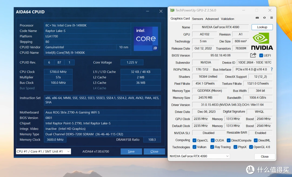Screen dimensions: 292x177
Task: Toggle the Vulkan checkbox
Action: point(194,147)
